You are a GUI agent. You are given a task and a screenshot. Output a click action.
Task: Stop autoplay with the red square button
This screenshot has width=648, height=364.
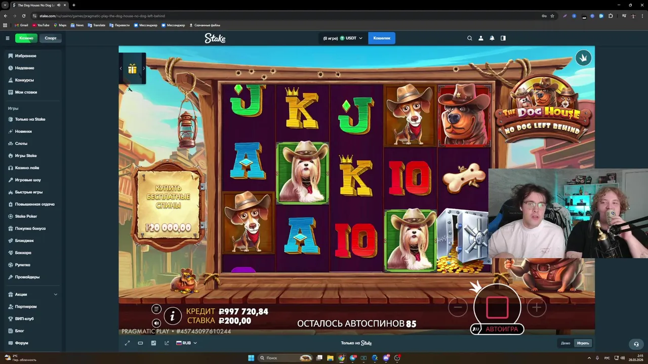(497, 307)
